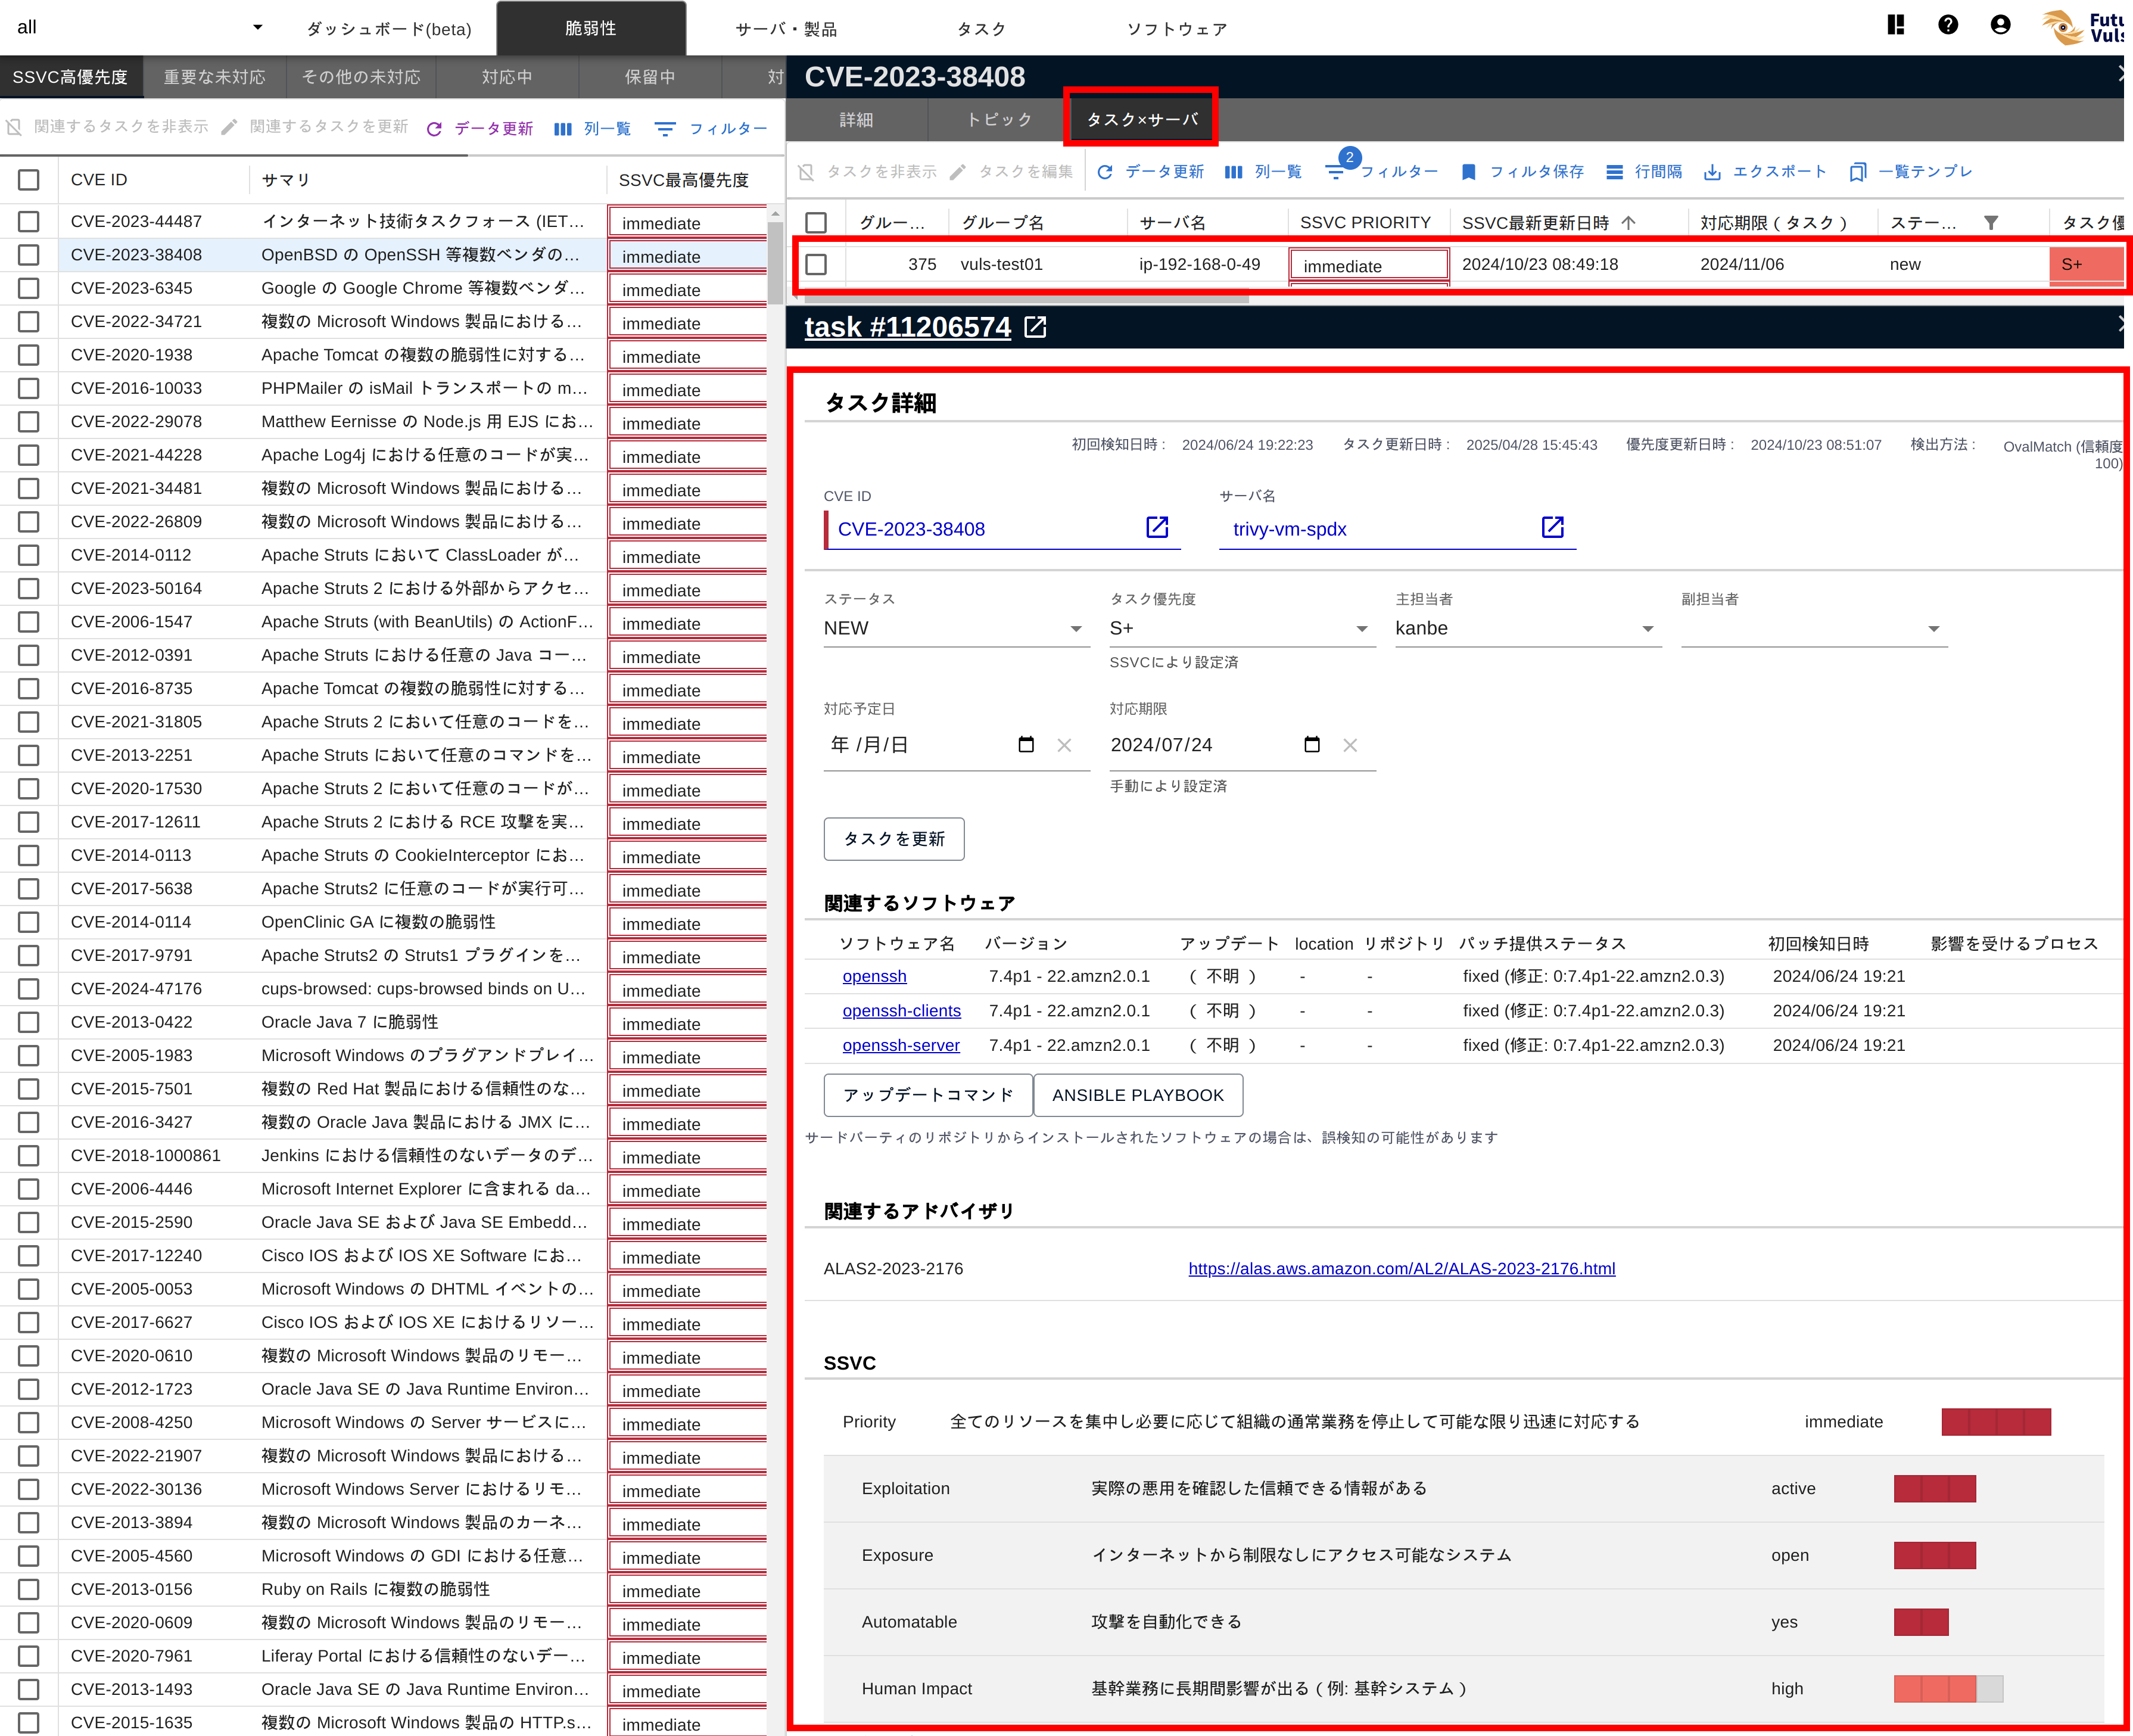Viewport: 2133px width, 1736px height.
Task: Click アップデートコマンド button
Action: click(x=928, y=1095)
